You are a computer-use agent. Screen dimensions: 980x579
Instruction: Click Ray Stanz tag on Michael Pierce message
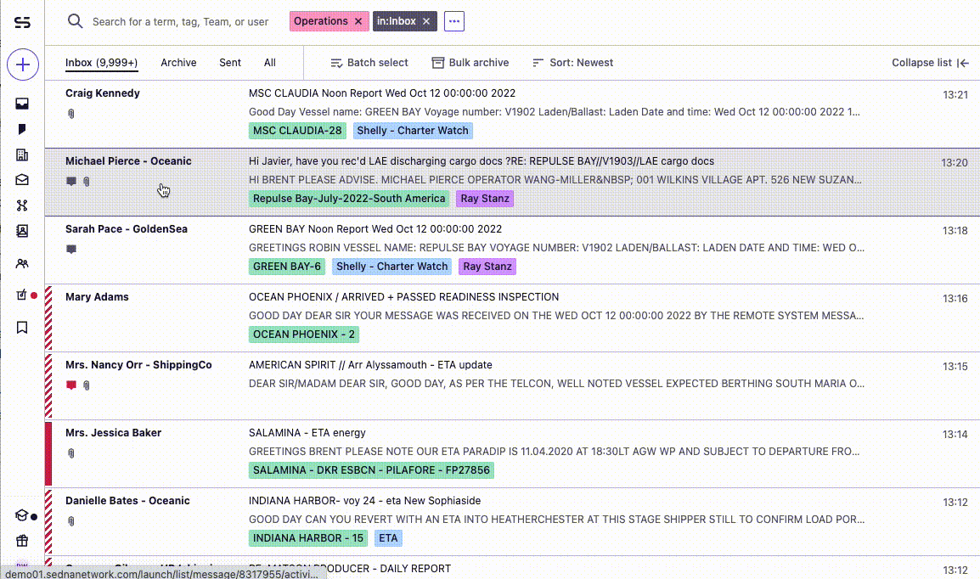point(485,199)
